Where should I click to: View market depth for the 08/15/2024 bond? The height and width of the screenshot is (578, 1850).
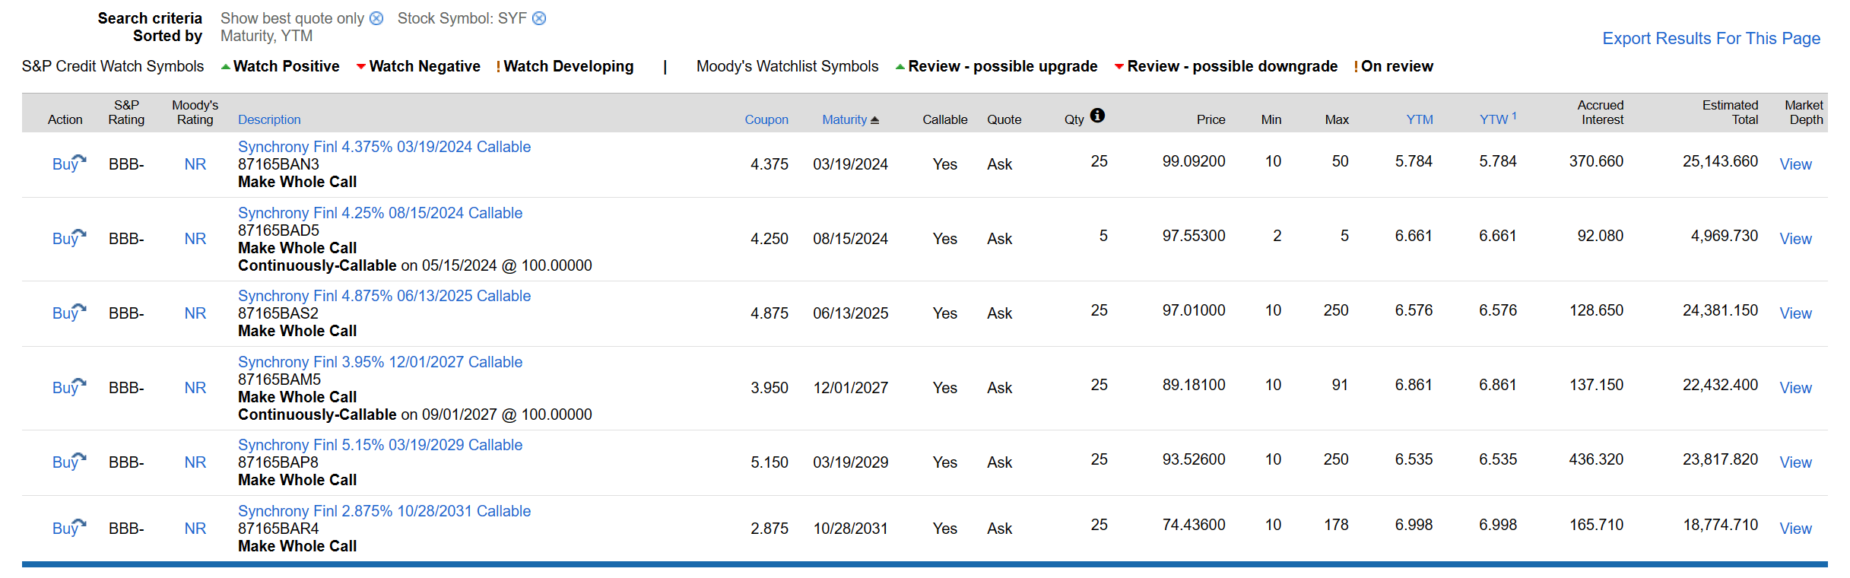point(1795,239)
